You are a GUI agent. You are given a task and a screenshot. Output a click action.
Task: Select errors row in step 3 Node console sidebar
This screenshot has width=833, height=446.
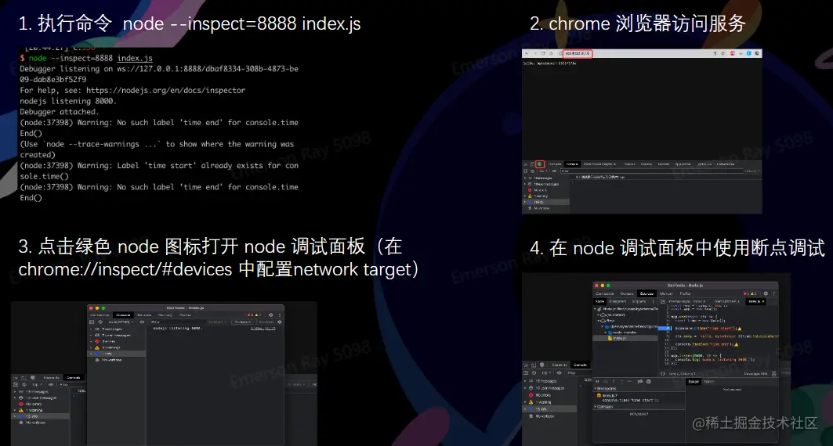(117, 341)
